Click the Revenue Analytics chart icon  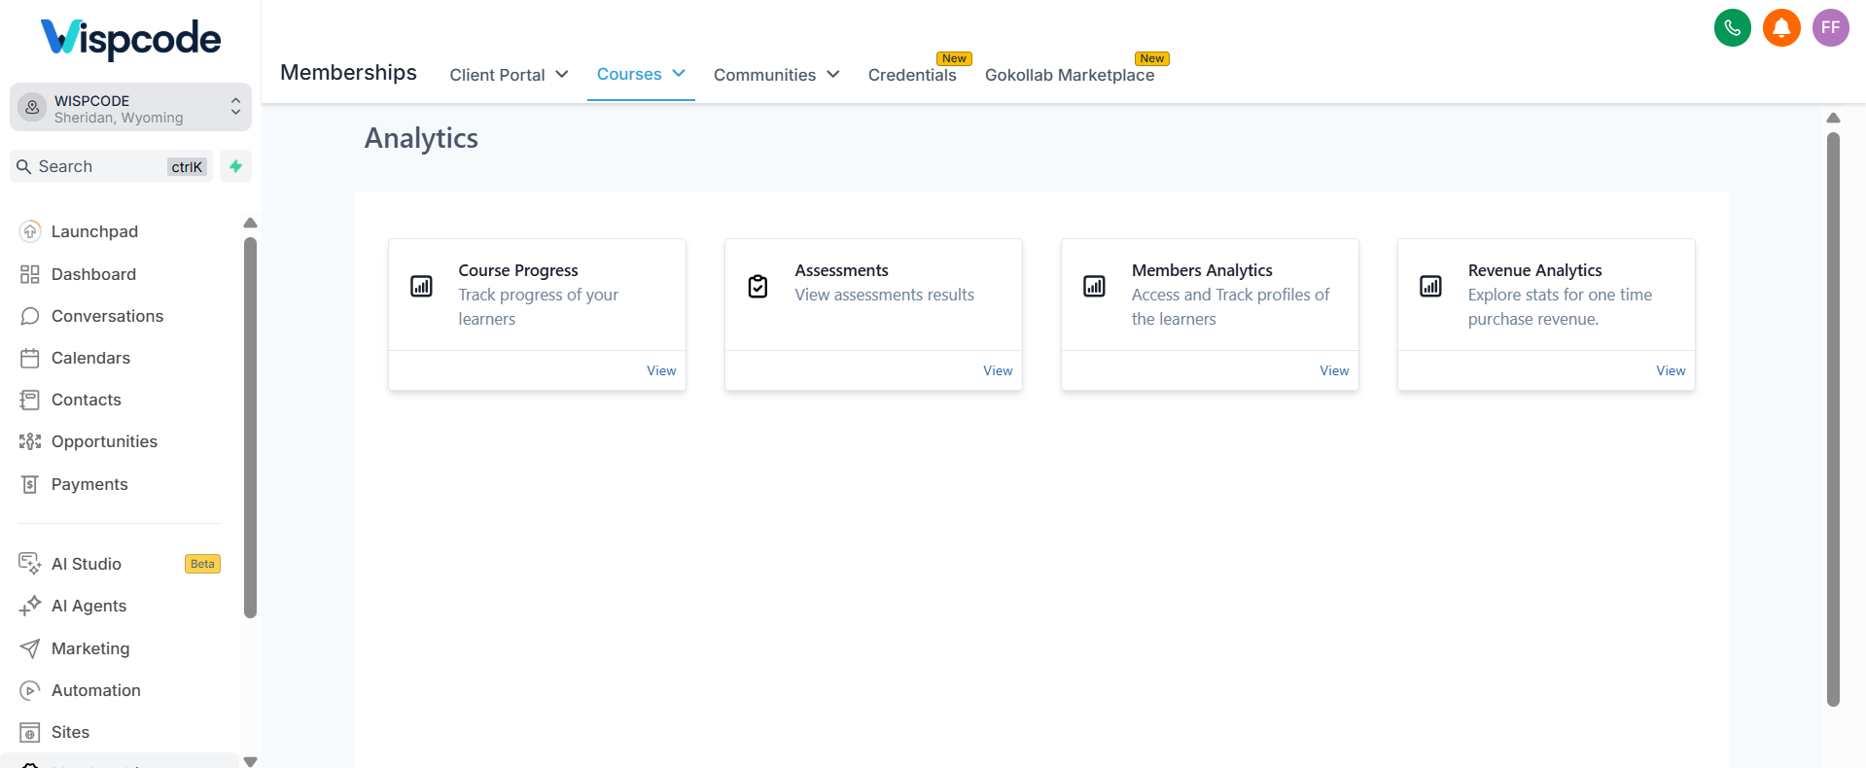(1430, 286)
